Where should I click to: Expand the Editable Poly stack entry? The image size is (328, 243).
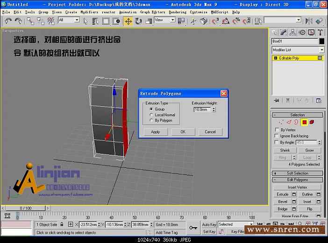point(276,58)
